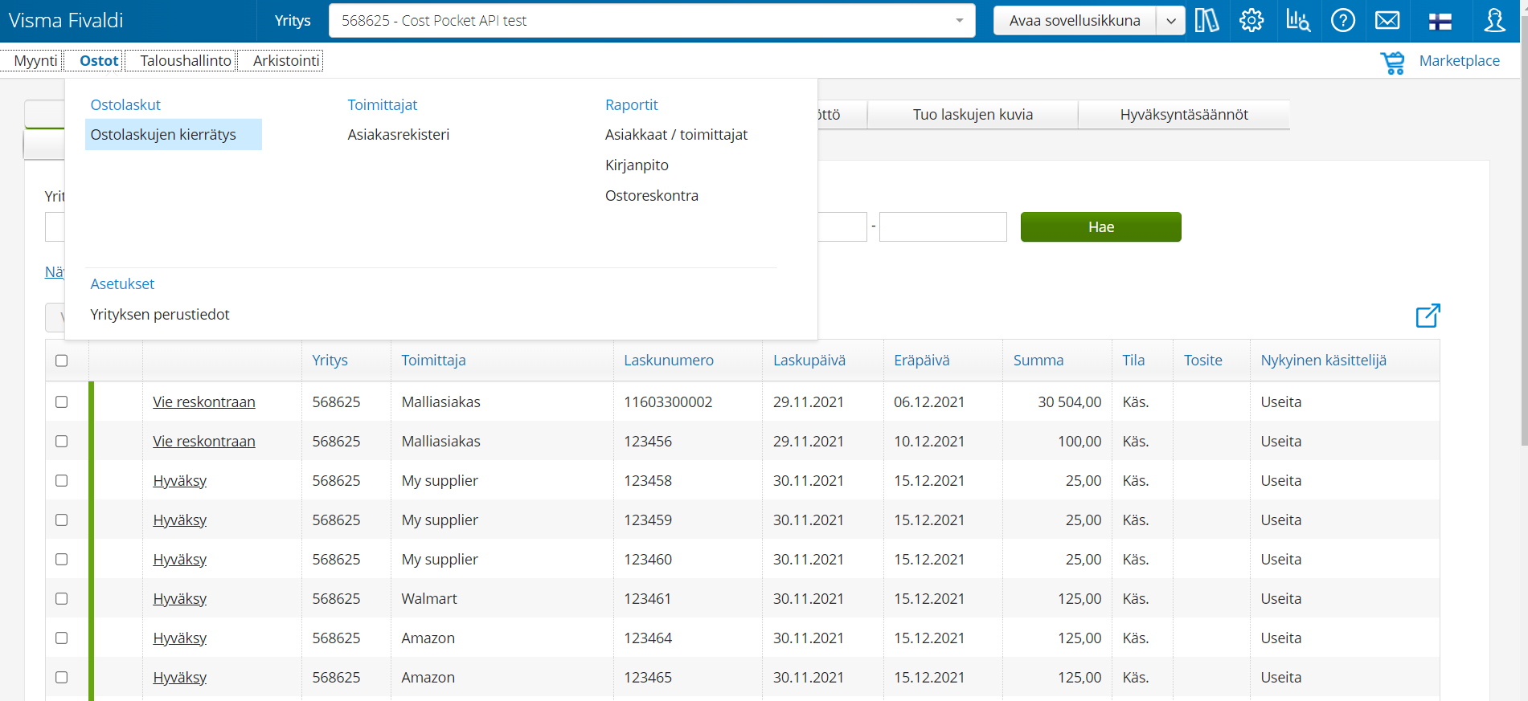The height and width of the screenshot is (701, 1528).
Task: Toggle the select-all checkbox in table header
Action: click(62, 361)
